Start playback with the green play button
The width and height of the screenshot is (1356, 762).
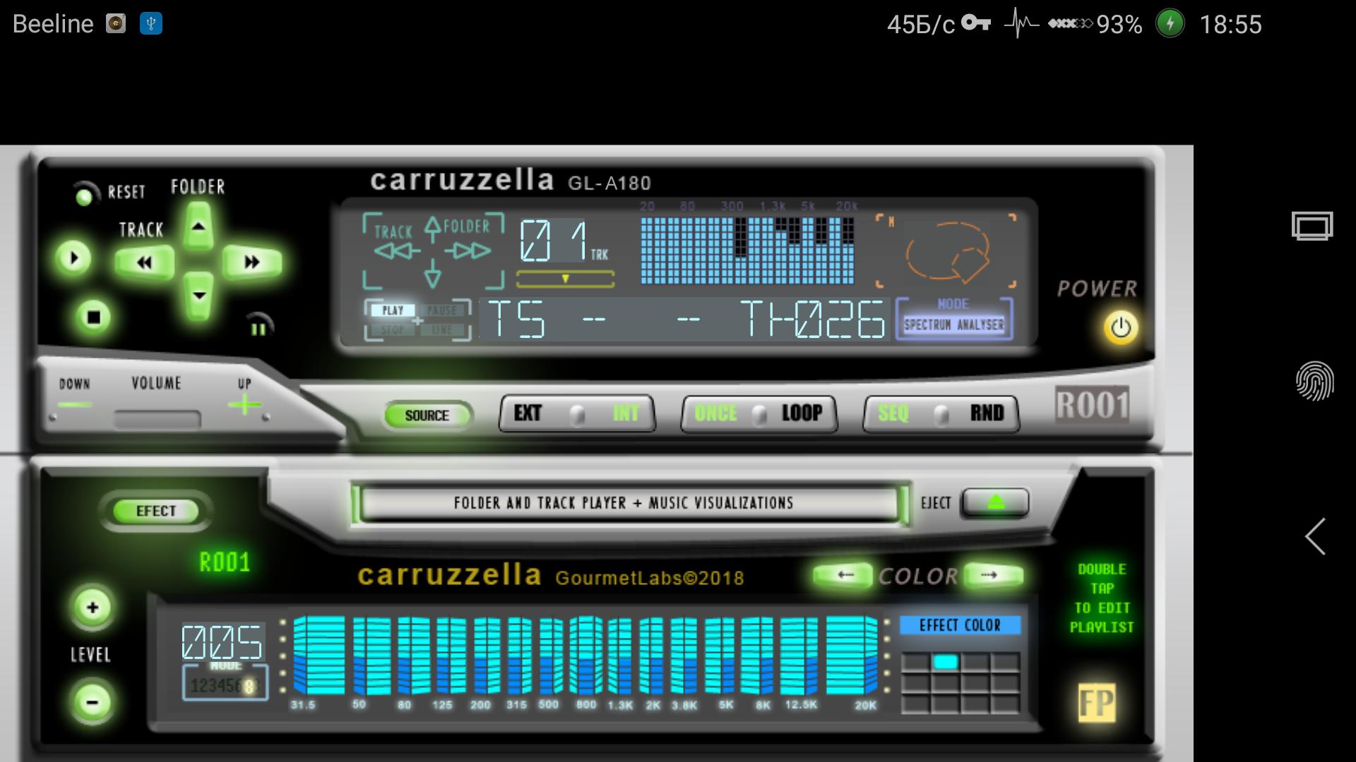tap(73, 258)
